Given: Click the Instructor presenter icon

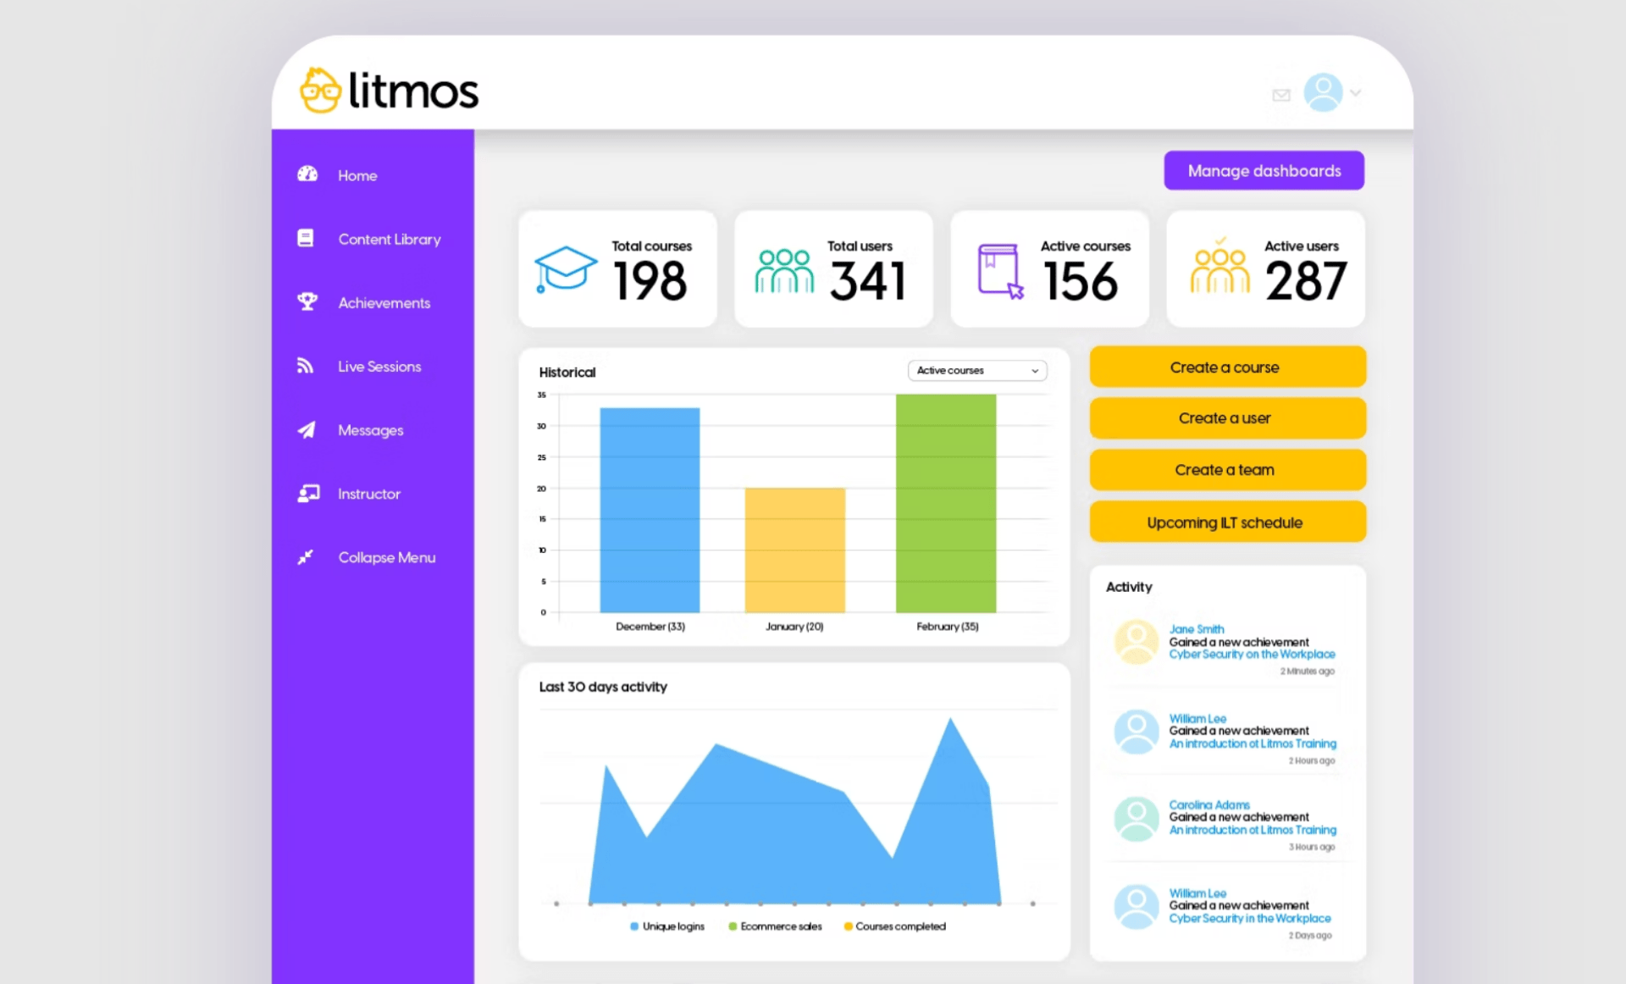Looking at the screenshot, I should (x=308, y=493).
